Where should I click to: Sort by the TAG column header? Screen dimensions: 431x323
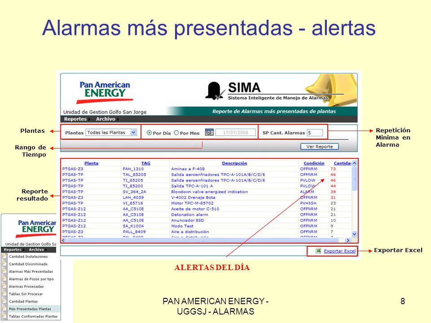point(145,163)
